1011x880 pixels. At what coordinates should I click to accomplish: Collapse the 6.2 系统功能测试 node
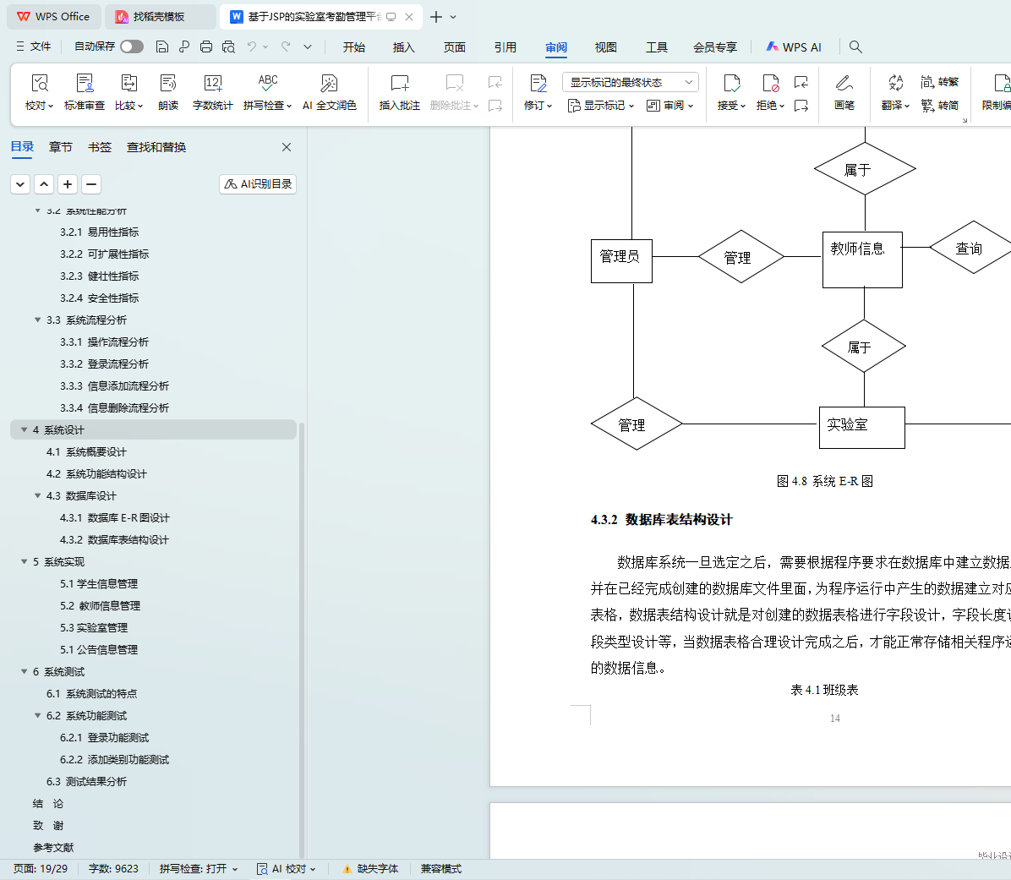click(x=37, y=716)
